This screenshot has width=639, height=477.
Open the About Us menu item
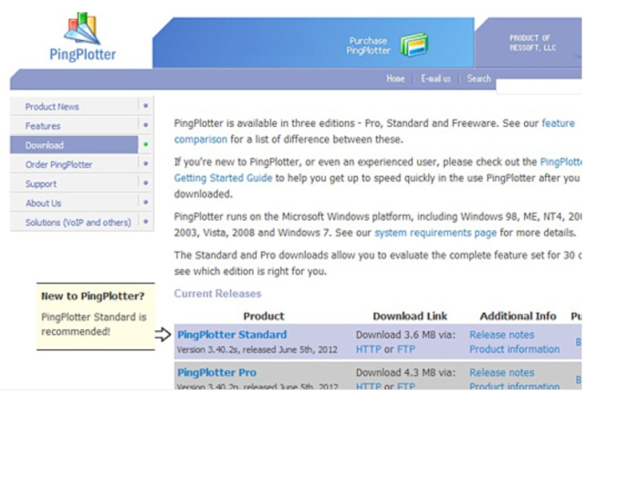click(43, 203)
